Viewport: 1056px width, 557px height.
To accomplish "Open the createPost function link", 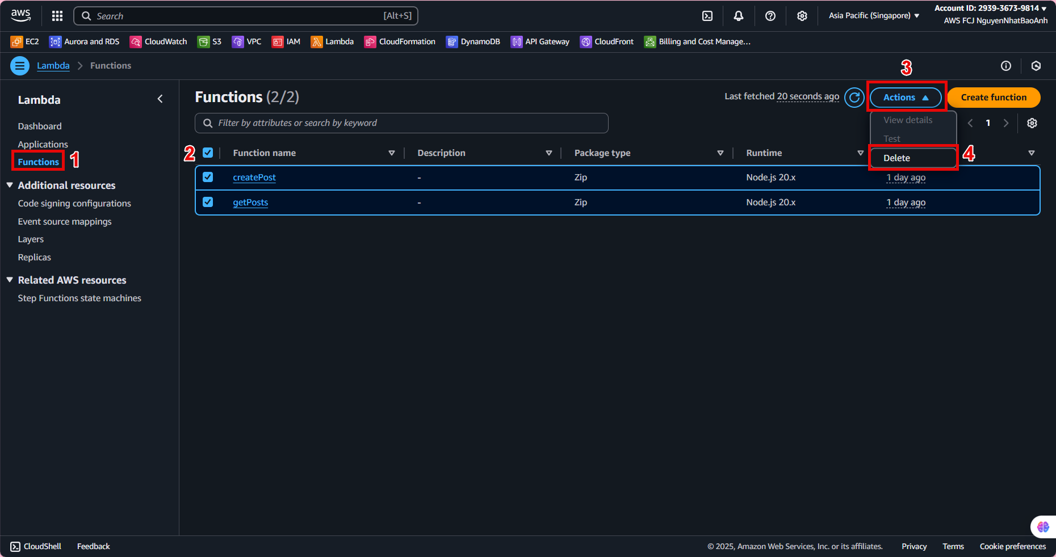I will (254, 178).
